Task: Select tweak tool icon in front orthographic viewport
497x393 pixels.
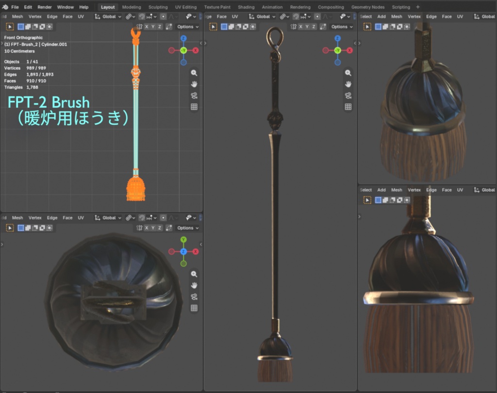Action: [x=10, y=27]
